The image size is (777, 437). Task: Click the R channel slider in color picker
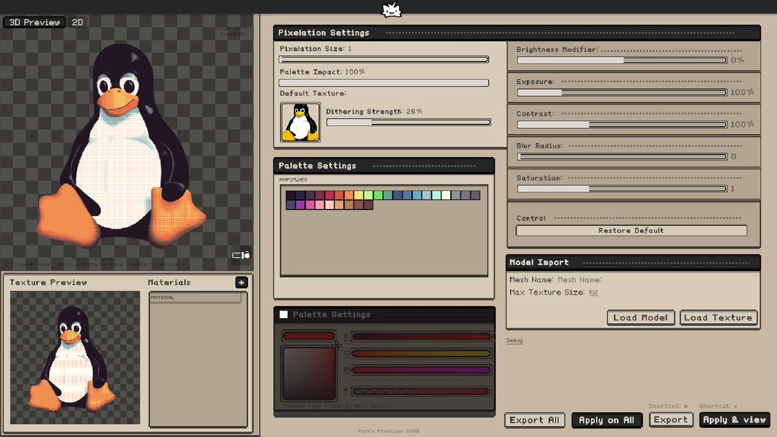421,337
